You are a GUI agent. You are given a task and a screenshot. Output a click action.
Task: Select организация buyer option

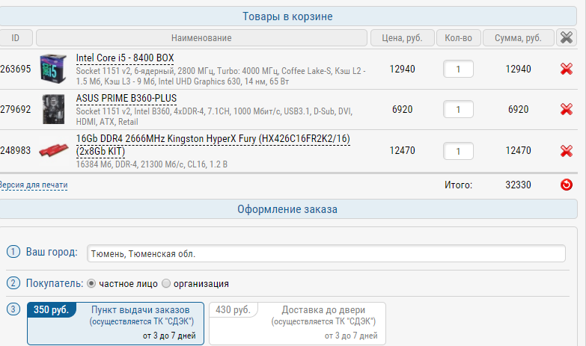point(166,284)
